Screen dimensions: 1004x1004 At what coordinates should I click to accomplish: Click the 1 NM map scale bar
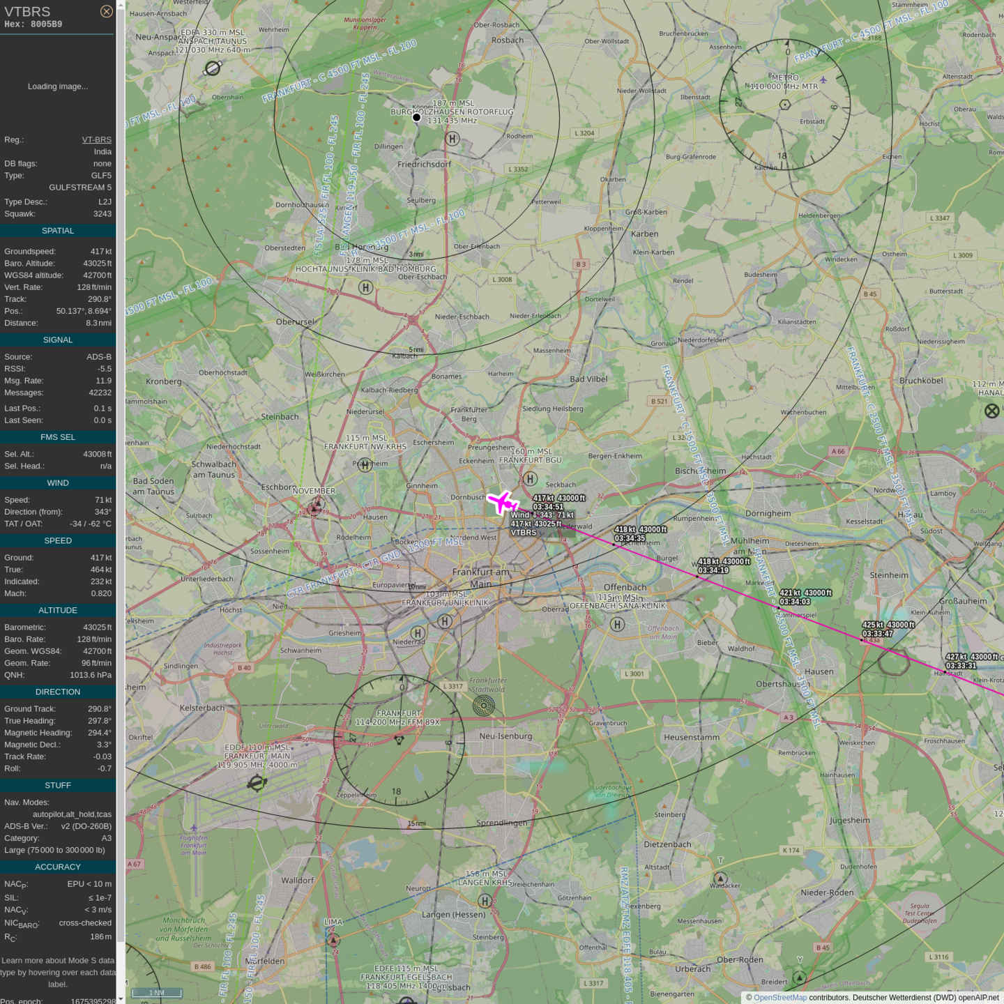pos(157,992)
